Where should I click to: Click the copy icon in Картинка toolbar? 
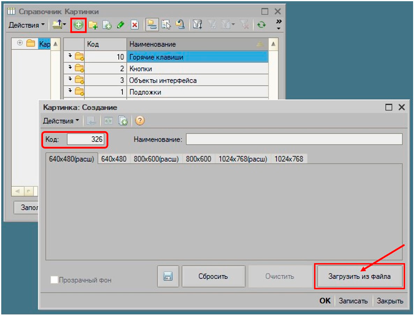coord(123,121)
